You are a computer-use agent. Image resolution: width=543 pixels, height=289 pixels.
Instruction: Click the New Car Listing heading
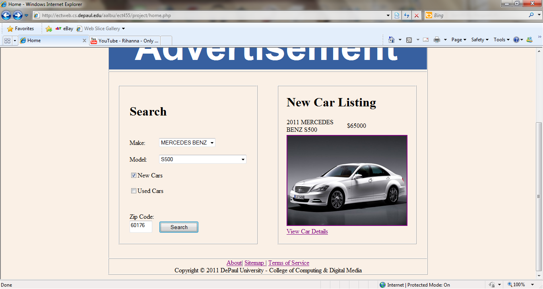point(331,102)
